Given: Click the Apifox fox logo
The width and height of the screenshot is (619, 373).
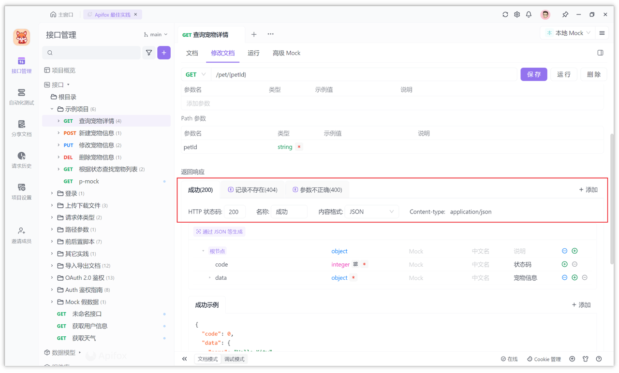Looking at the screenshot, I should pyautogui.click(x=21, y=37).
